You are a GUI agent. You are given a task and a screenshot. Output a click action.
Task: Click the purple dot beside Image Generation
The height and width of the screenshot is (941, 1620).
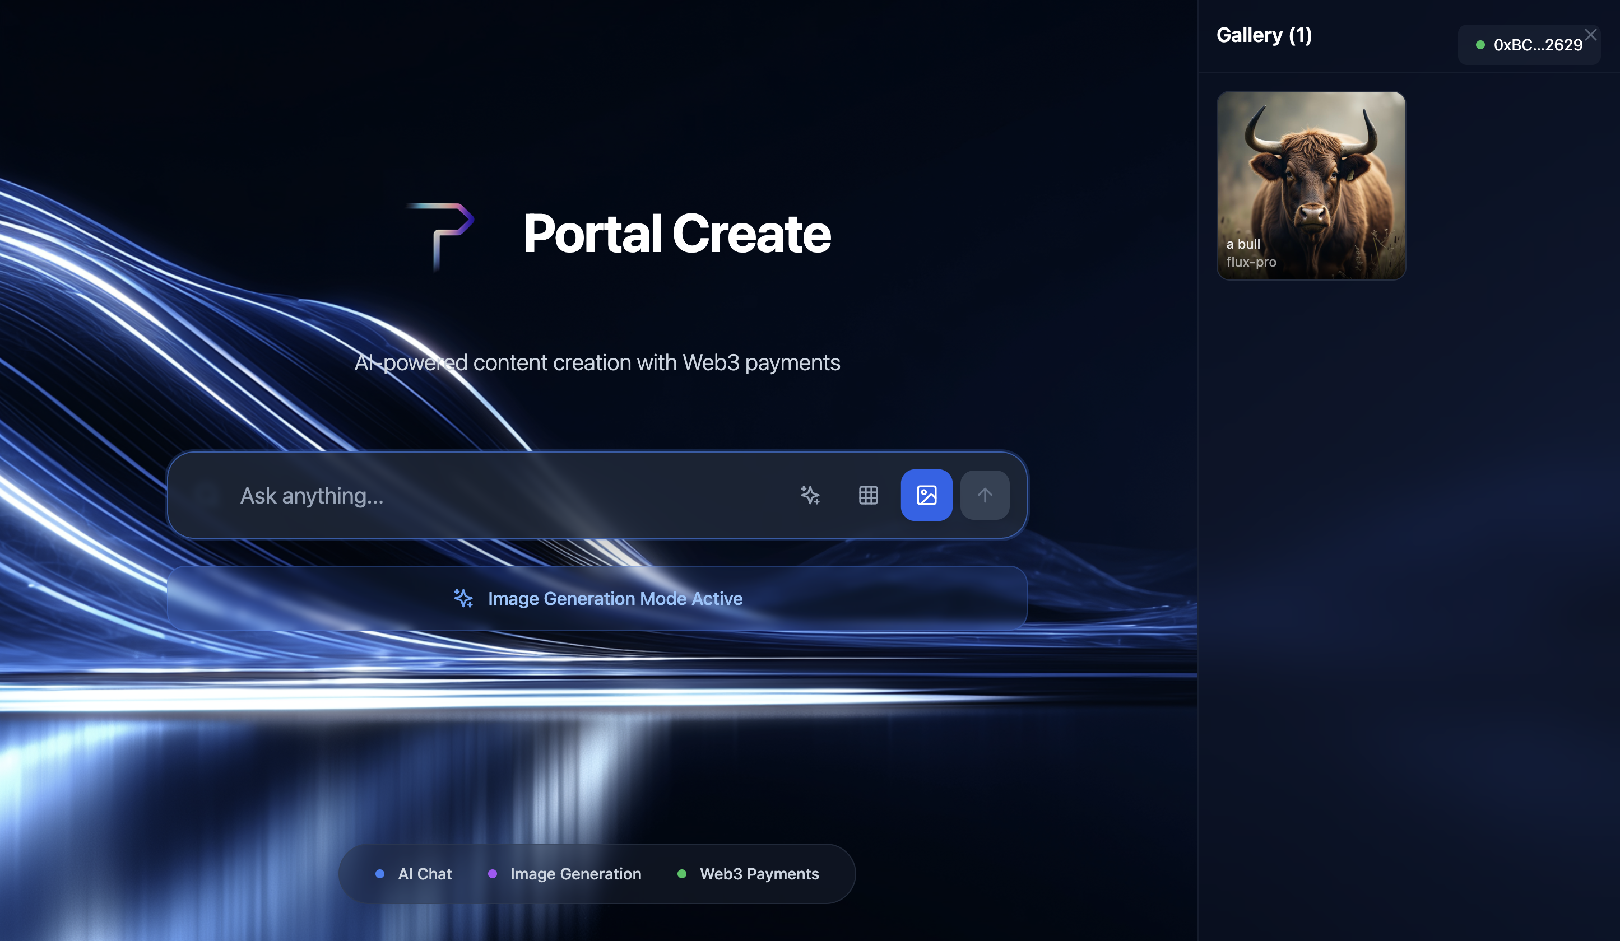(x=493, y=874)
